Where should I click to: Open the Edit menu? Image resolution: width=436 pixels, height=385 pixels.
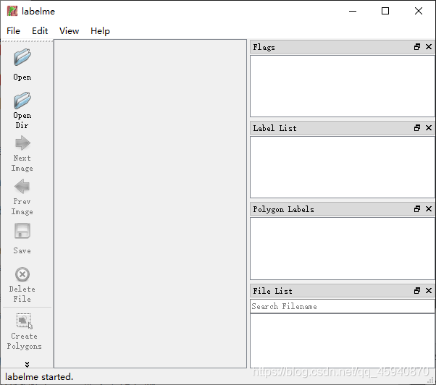pos(40,31)
